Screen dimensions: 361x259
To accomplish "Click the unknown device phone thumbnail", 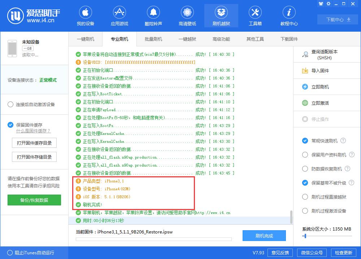I will [12, 49].
